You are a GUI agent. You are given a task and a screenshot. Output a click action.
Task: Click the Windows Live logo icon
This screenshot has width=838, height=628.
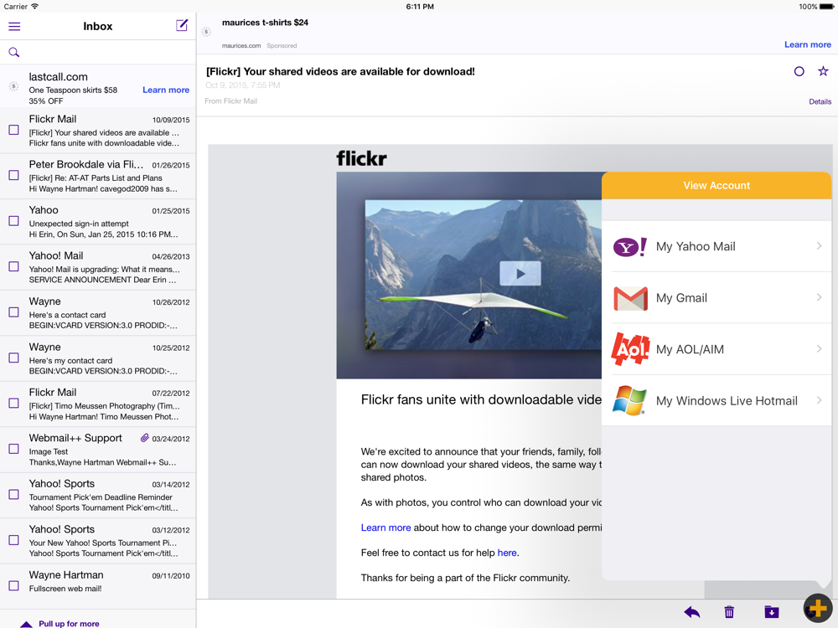(630, 400)
